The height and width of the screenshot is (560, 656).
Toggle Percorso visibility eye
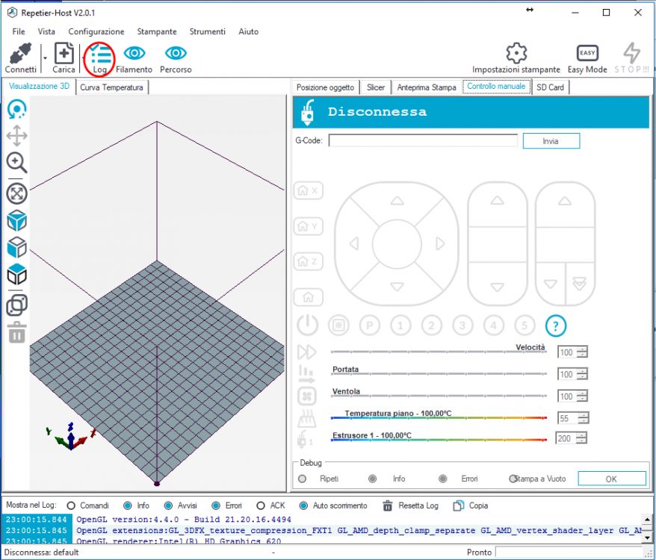[176, 53]
